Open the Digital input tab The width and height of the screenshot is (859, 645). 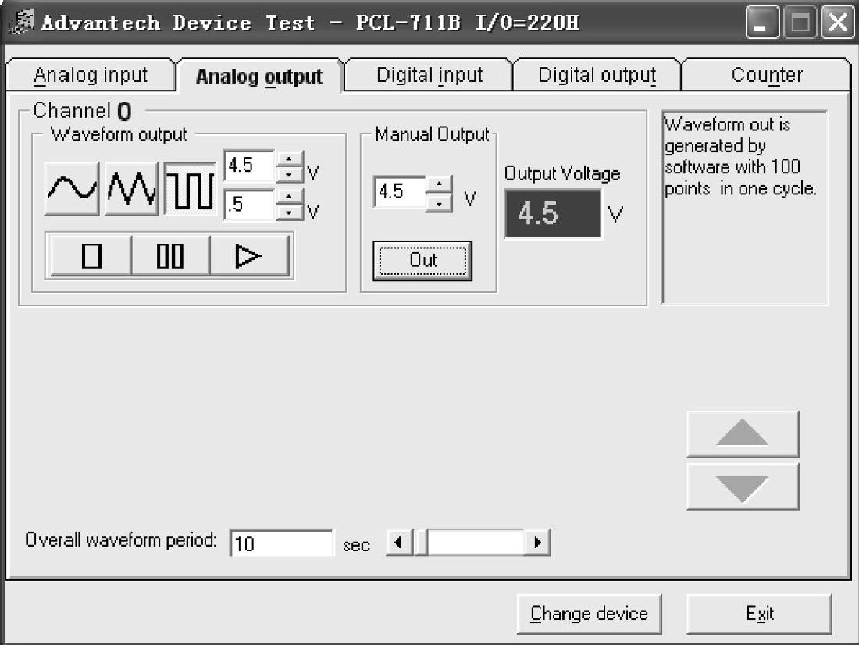tap(429, 75)
